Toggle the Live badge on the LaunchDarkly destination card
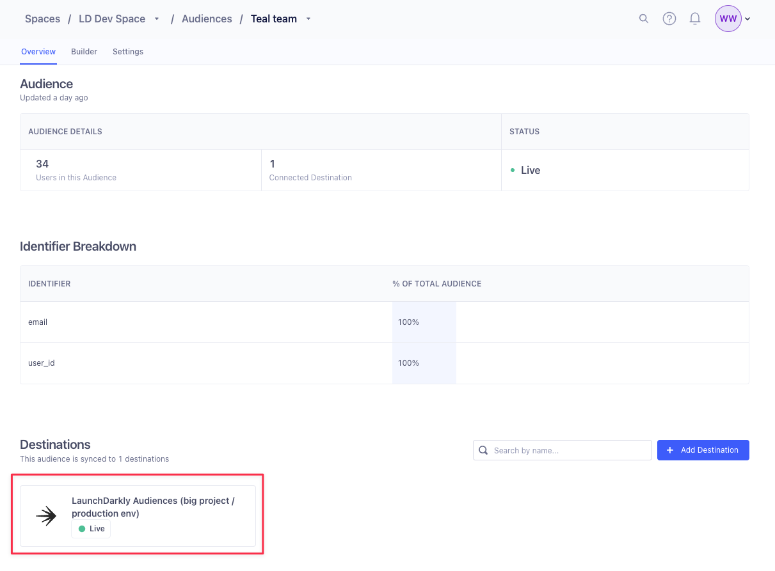 coord(90,529)
